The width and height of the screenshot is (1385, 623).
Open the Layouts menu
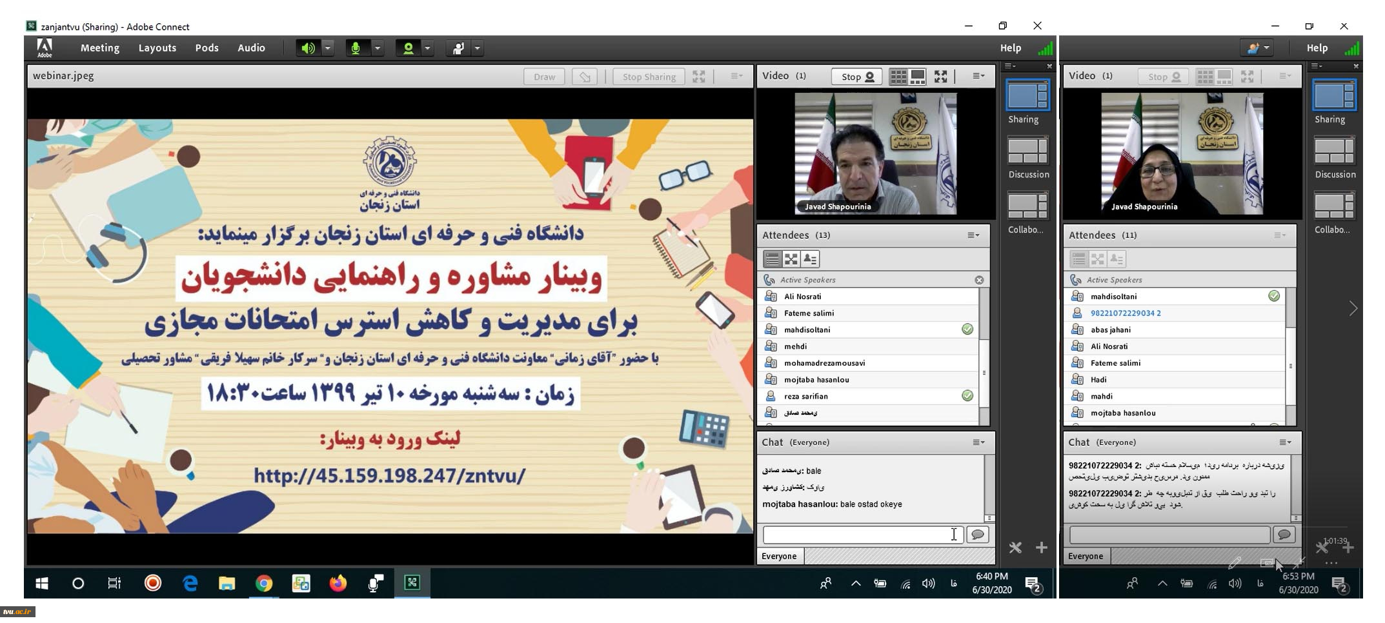click(x=157, y=48)
